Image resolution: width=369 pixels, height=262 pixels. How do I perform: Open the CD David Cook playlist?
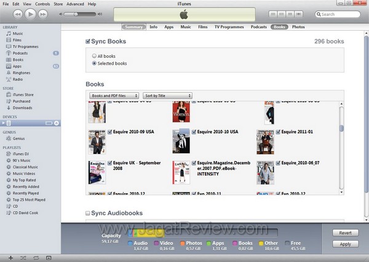pos(25,213)
